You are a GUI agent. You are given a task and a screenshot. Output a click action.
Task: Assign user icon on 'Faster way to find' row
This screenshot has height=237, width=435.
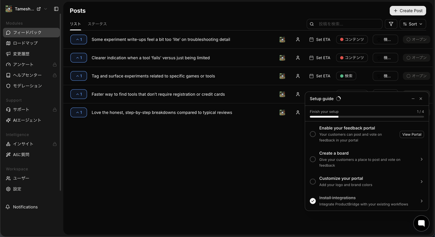tap(298, 94)
